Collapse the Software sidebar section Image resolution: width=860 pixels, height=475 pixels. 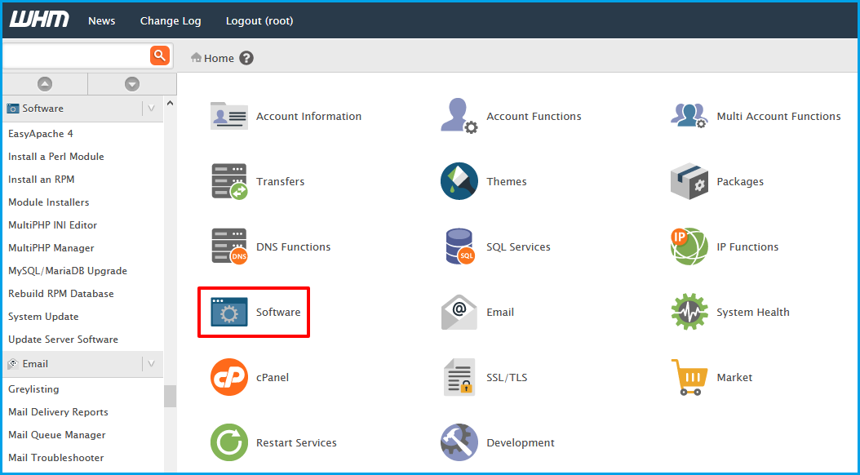point(151,109)
